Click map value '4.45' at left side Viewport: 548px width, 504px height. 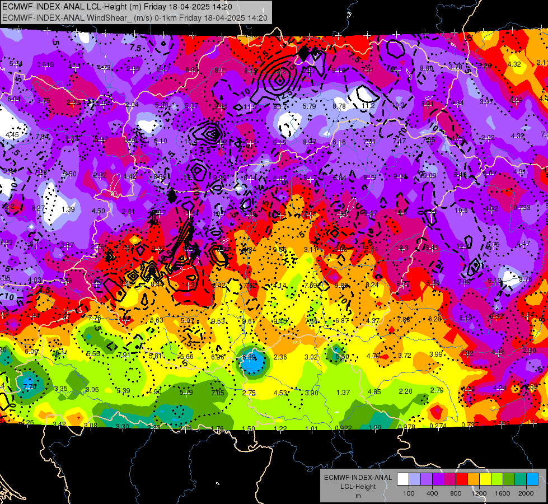coord(12,135)
